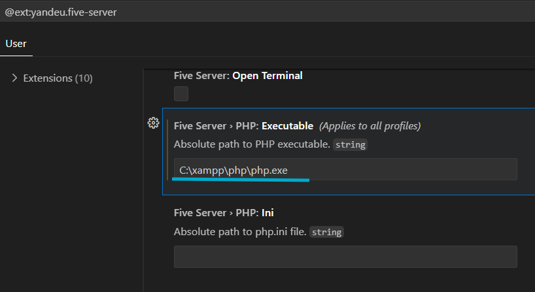Viewport: 535px width, 292px height.
Task: Expand the Extensions chevron arrow
Action: [x=14, y=78]
